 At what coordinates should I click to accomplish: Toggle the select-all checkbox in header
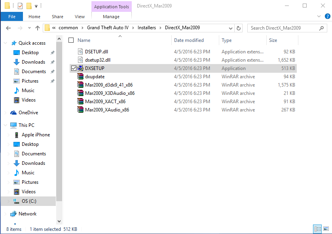[71, 40]
